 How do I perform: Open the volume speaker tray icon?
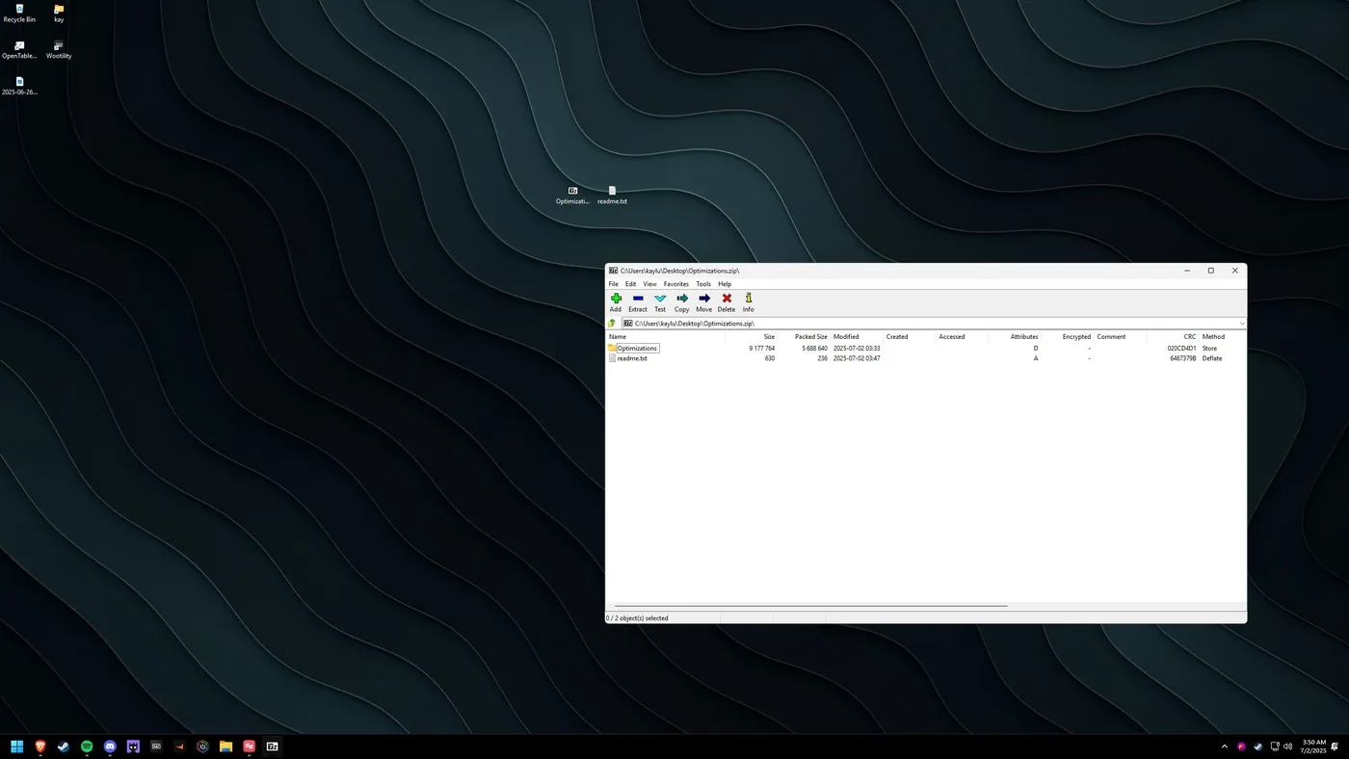coord(1288,746)
